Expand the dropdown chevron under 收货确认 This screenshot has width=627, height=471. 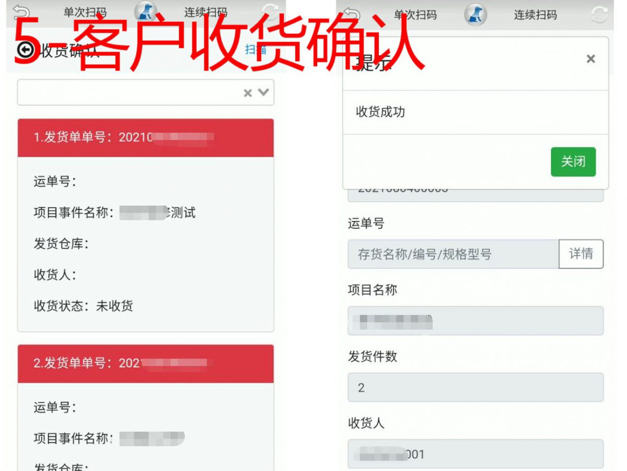pyautogui.click(x=263, y=93)
